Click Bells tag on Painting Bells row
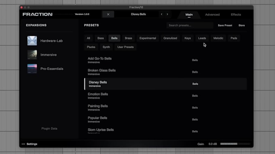275x154 pixels. tap(195, 108)
